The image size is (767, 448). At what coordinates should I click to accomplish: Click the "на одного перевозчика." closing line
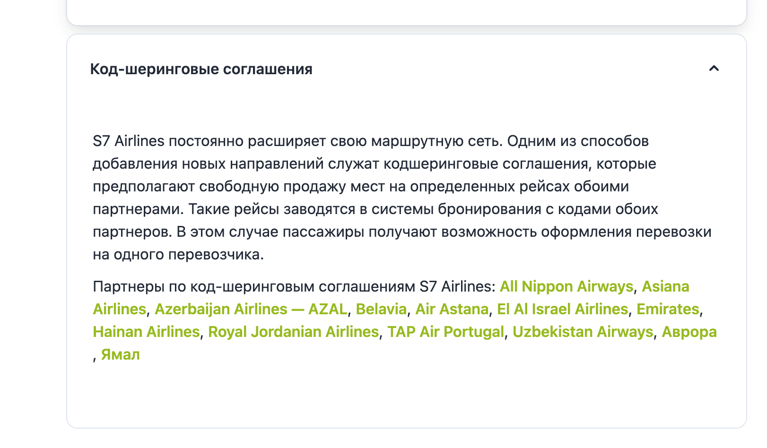point(178,254)
